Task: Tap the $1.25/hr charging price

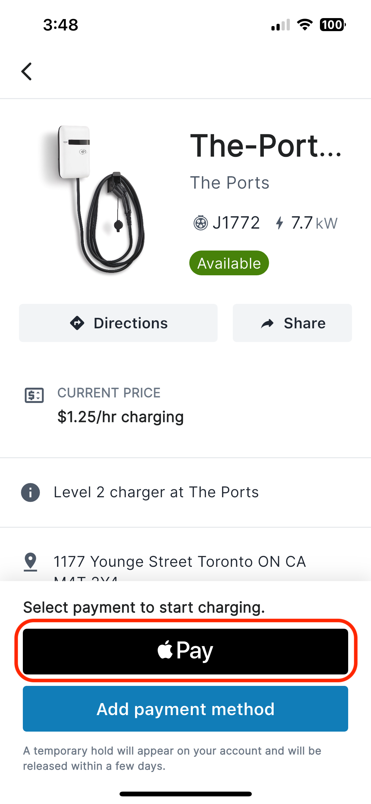Action: [120, 417]
